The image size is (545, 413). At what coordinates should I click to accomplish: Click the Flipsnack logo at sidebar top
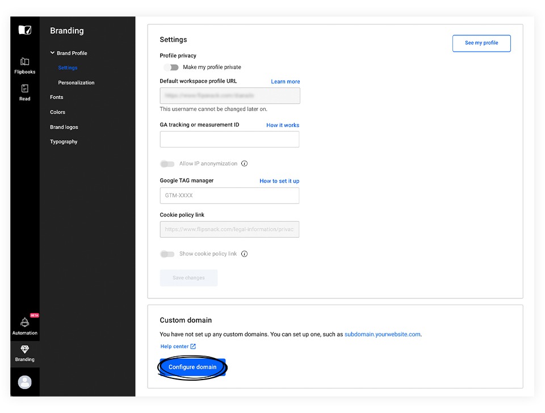(24, 29)
